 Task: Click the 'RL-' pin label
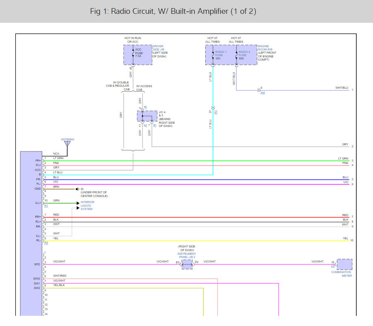(x=38, y=241)
